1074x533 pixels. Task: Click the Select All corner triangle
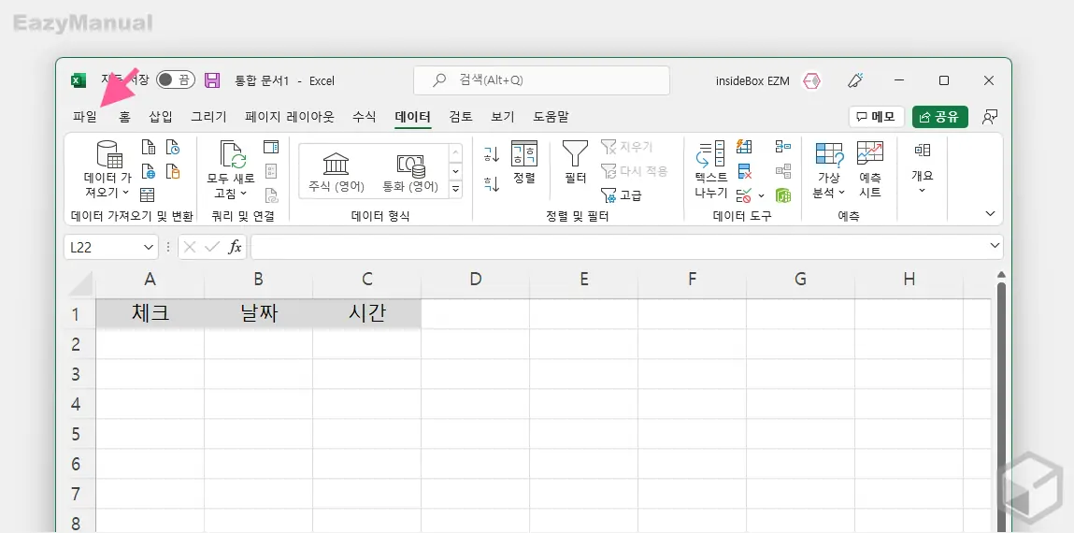pyautogui.click(x=80, y=283)
